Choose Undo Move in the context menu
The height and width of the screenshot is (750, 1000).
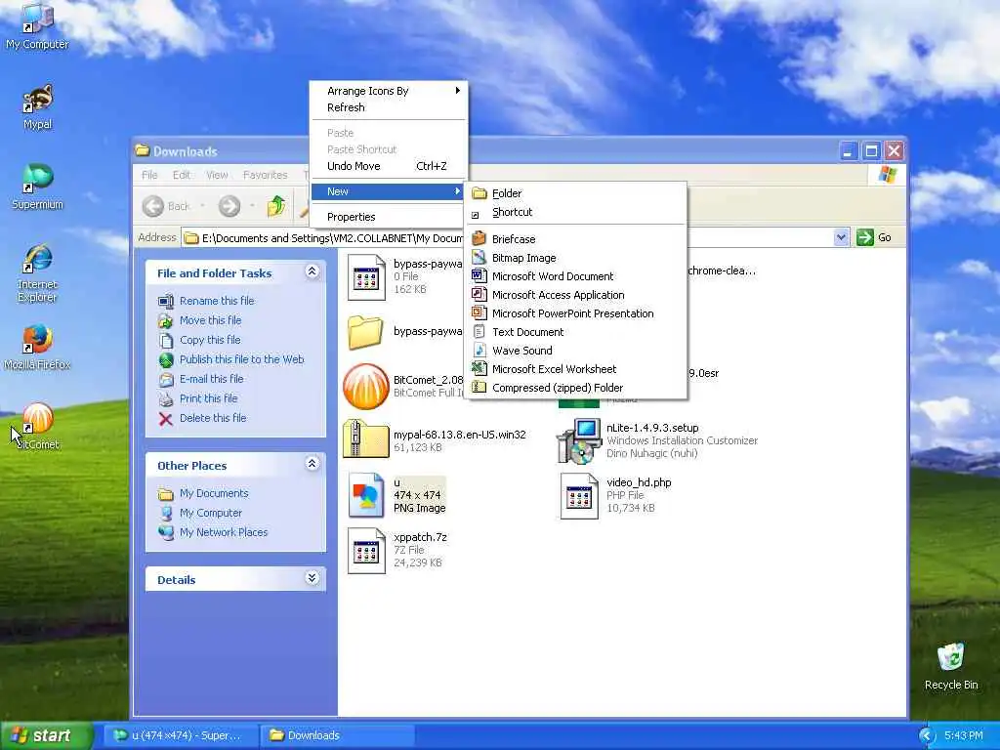[x=389, y=166]
